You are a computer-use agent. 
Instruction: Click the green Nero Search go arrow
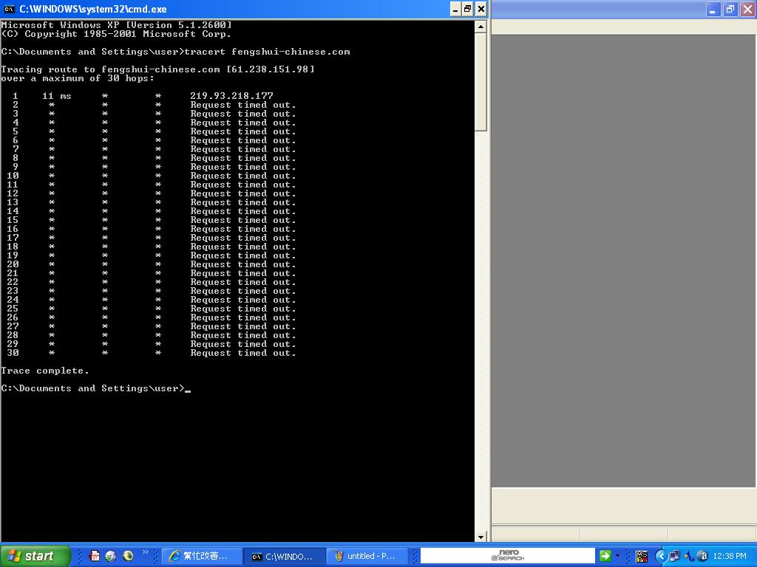[605, 556]
